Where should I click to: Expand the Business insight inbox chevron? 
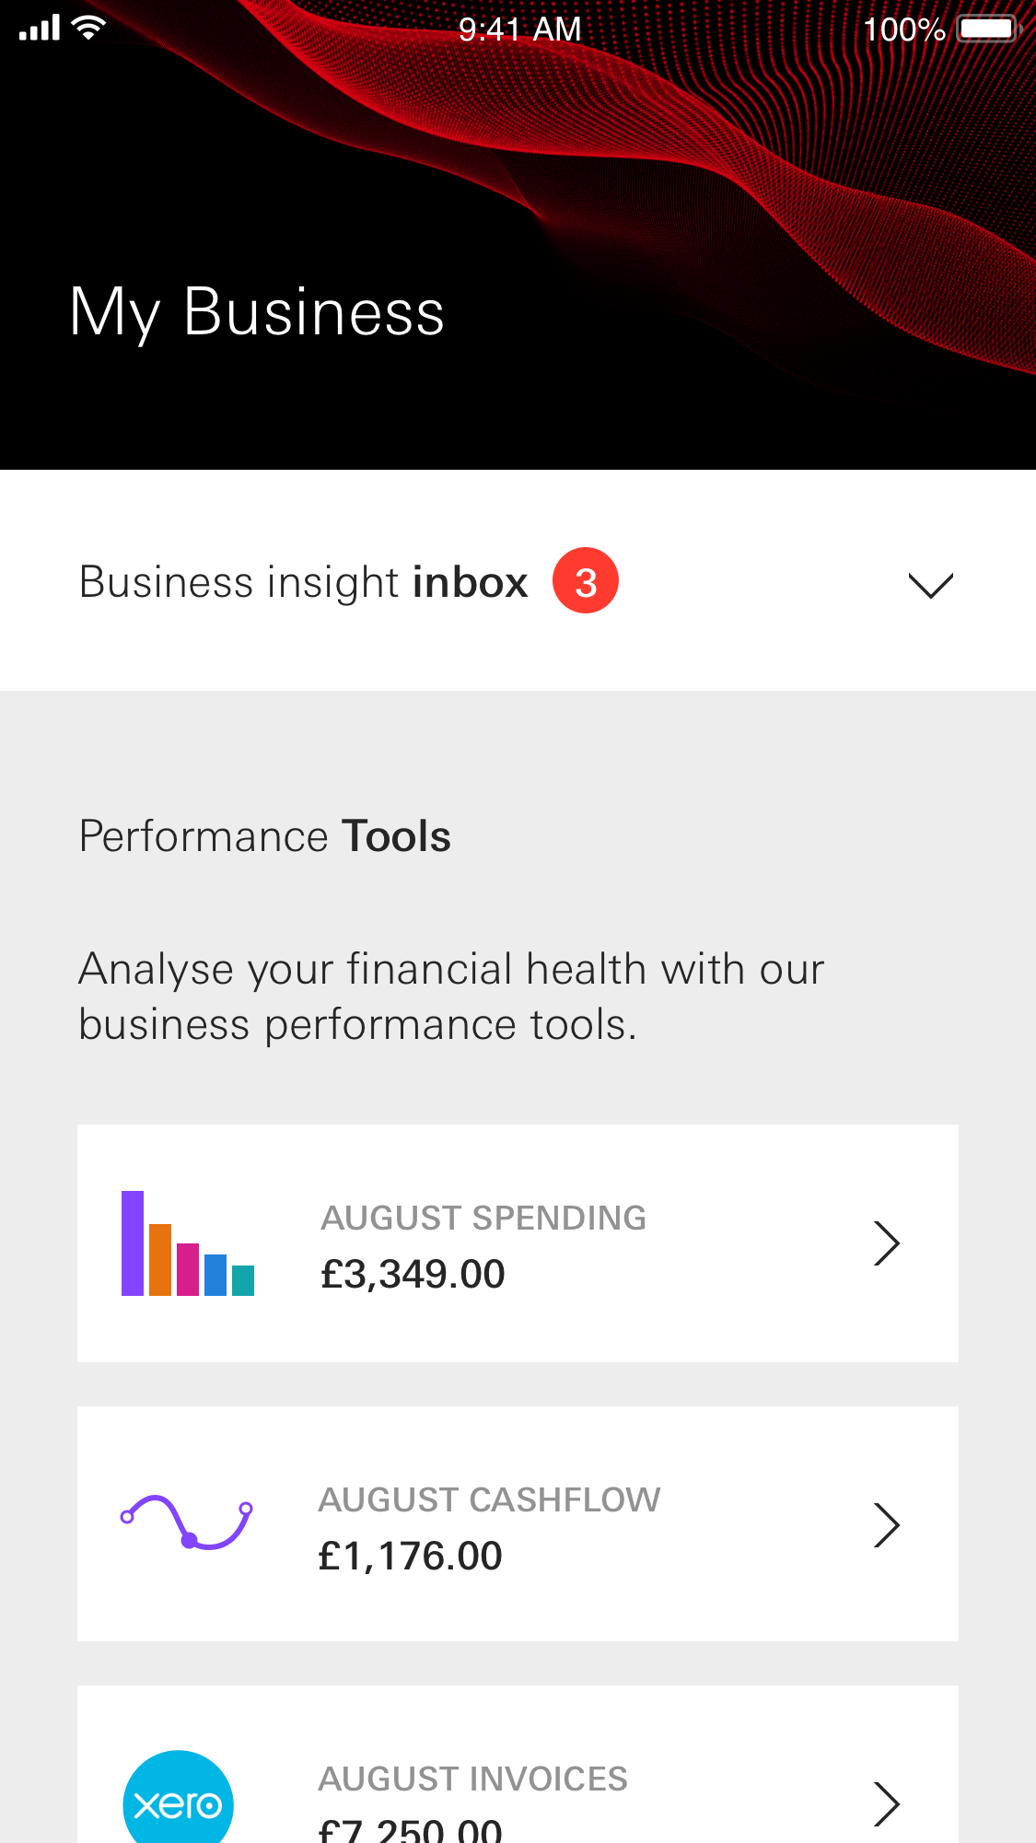[930, 585]
